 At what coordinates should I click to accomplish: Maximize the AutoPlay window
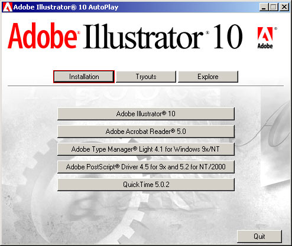(x=274, y=7)
